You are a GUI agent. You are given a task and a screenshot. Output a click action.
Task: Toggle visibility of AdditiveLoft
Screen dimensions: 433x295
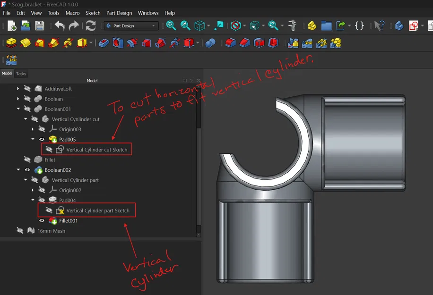[x=27, y=89]
